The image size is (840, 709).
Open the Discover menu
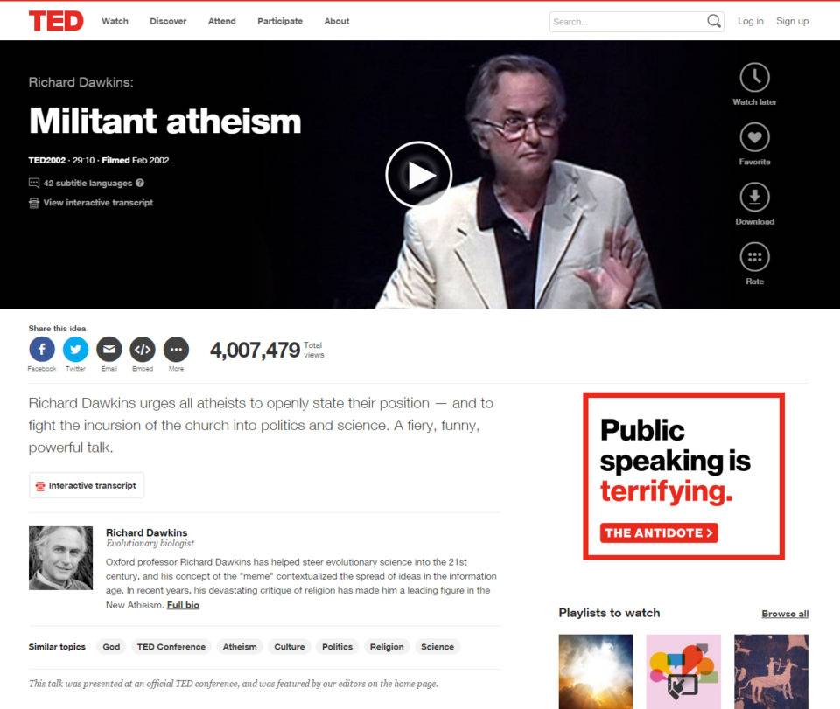(x=168, y=21)
